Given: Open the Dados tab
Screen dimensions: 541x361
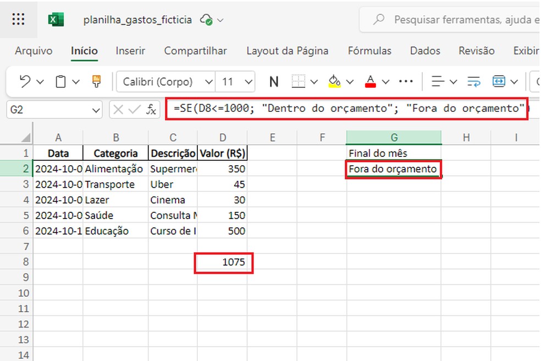Looking at the screenshot, I should [425, 51].
